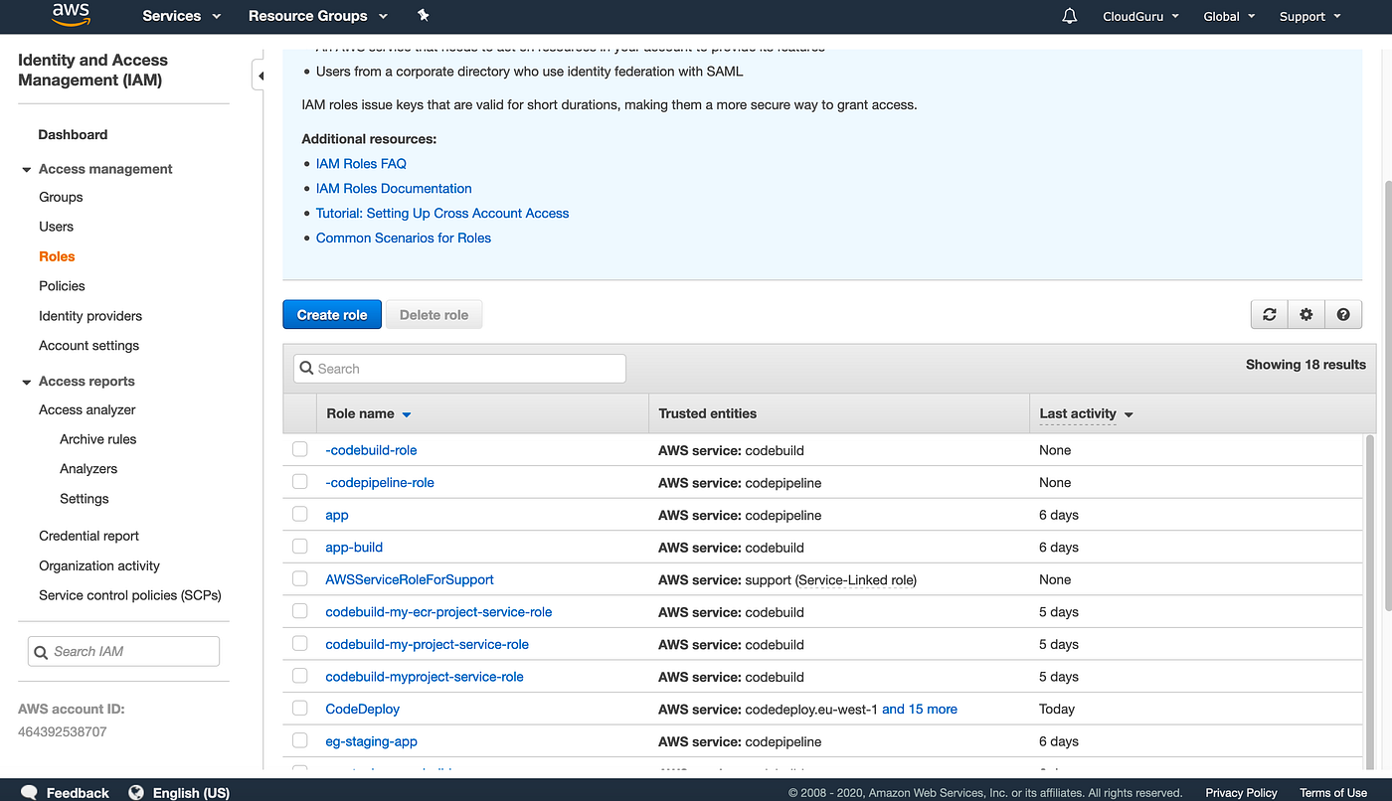Refresh the roles list
Screen dimensions: 1392x801
1269,313
